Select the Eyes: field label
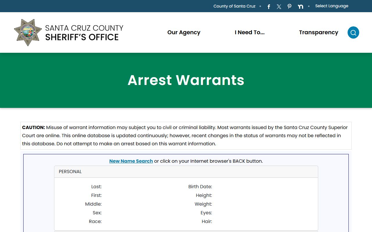This screenshot has height=232, width=372. 206,213
